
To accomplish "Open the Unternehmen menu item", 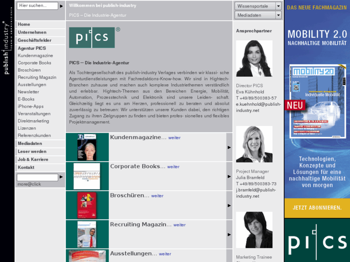I will (32, 32).
